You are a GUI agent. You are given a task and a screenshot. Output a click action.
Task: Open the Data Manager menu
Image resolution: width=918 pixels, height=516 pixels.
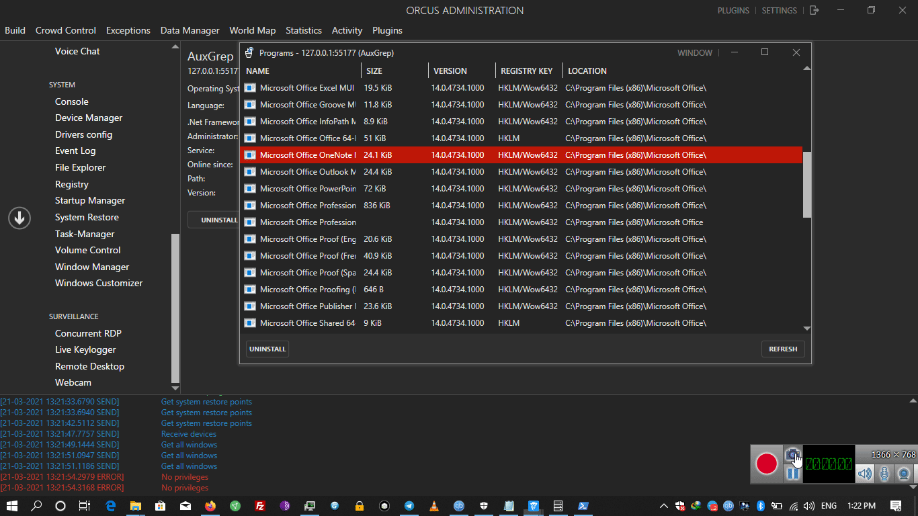coord(190,30)
